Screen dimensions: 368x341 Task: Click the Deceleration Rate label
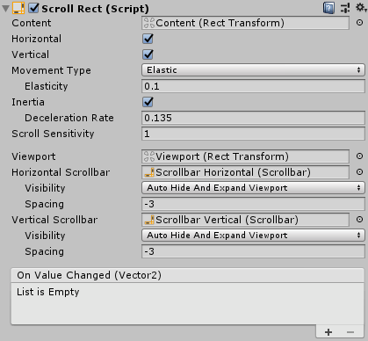point(69,118)
